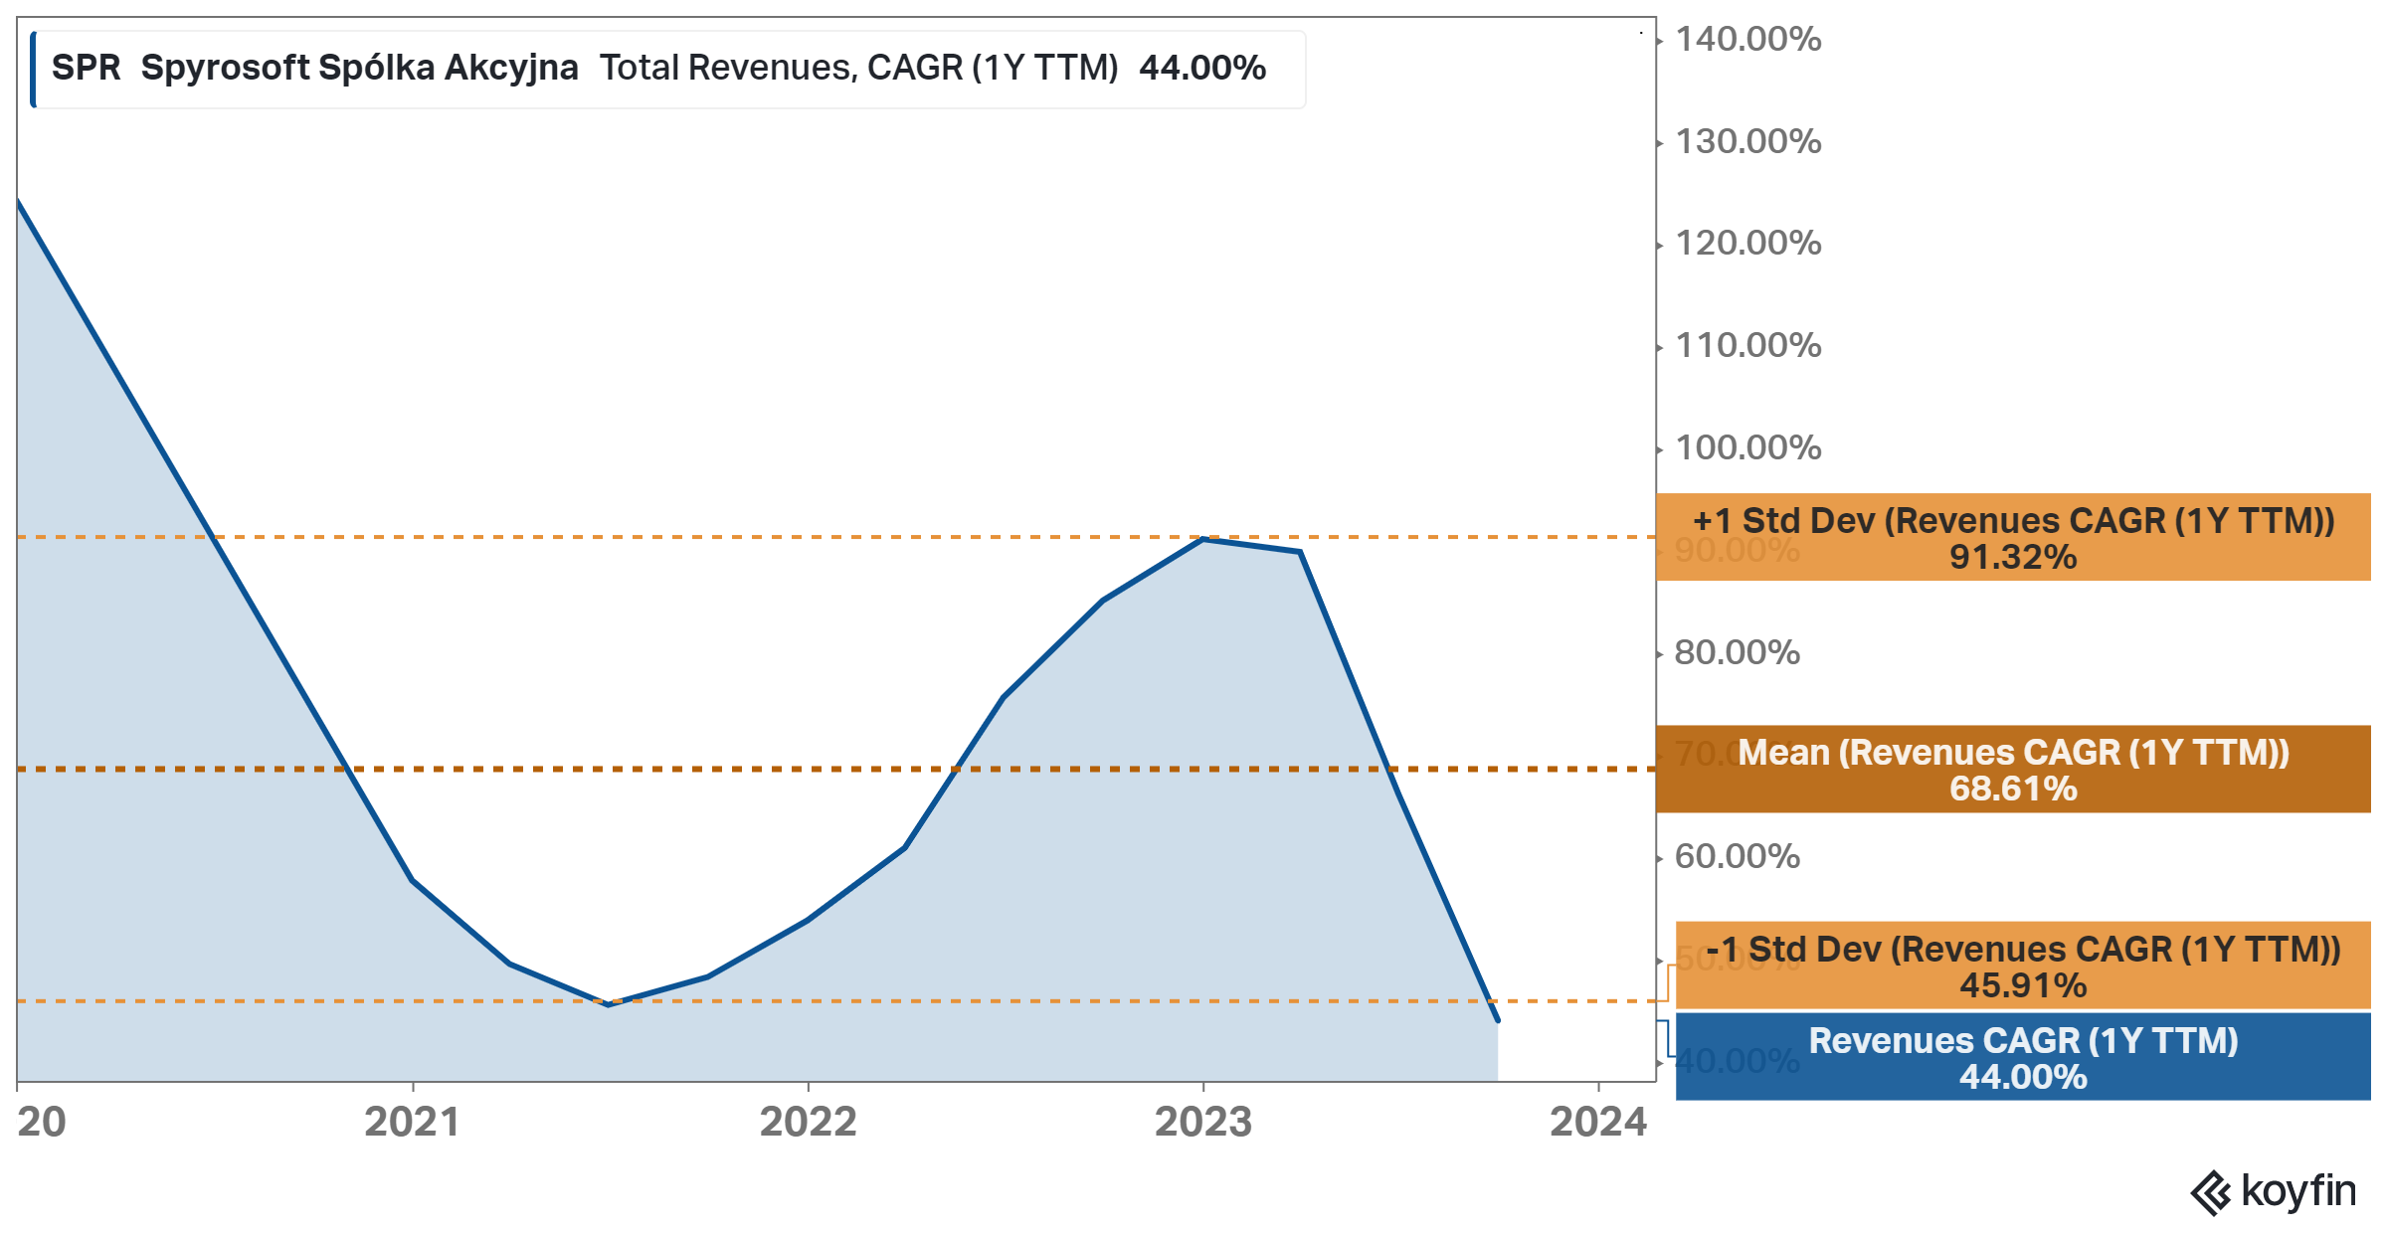Image resolution: width=2387 pixels, height=1233 pixels.
Task: Click the 2021 x-axis label
Action: 412,1122
